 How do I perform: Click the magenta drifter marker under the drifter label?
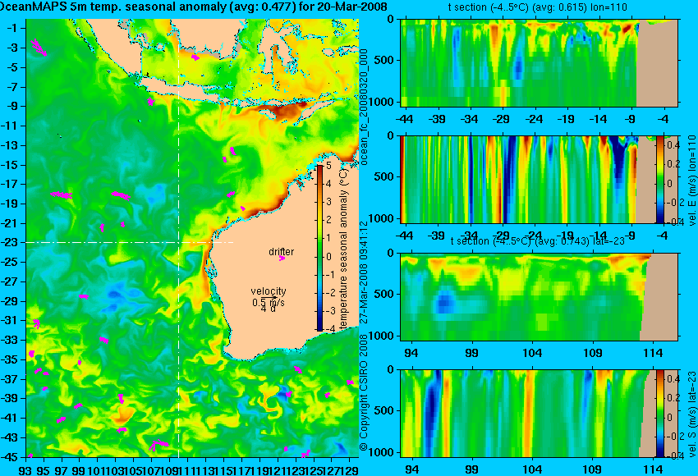(x=282, y=258)
